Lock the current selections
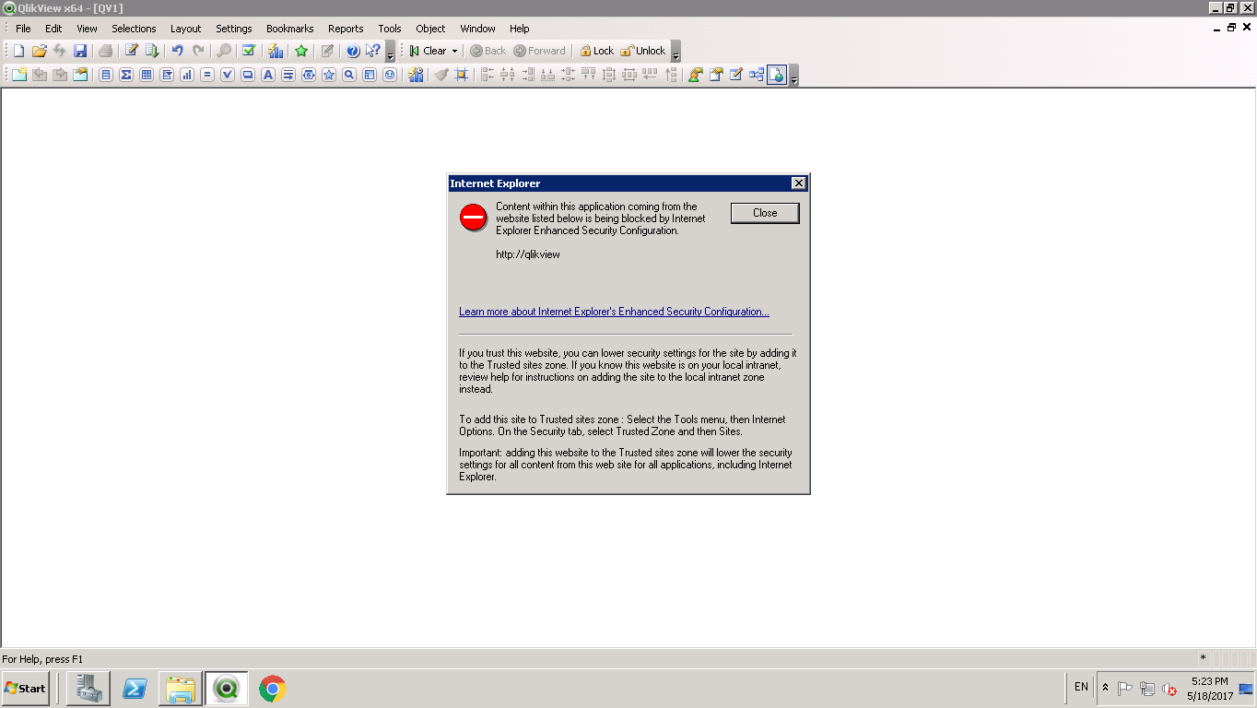1257x708 pixels. (596, 51)
